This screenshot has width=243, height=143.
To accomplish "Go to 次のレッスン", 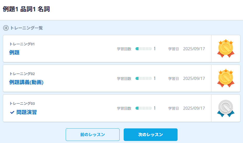I will [151, 135].
